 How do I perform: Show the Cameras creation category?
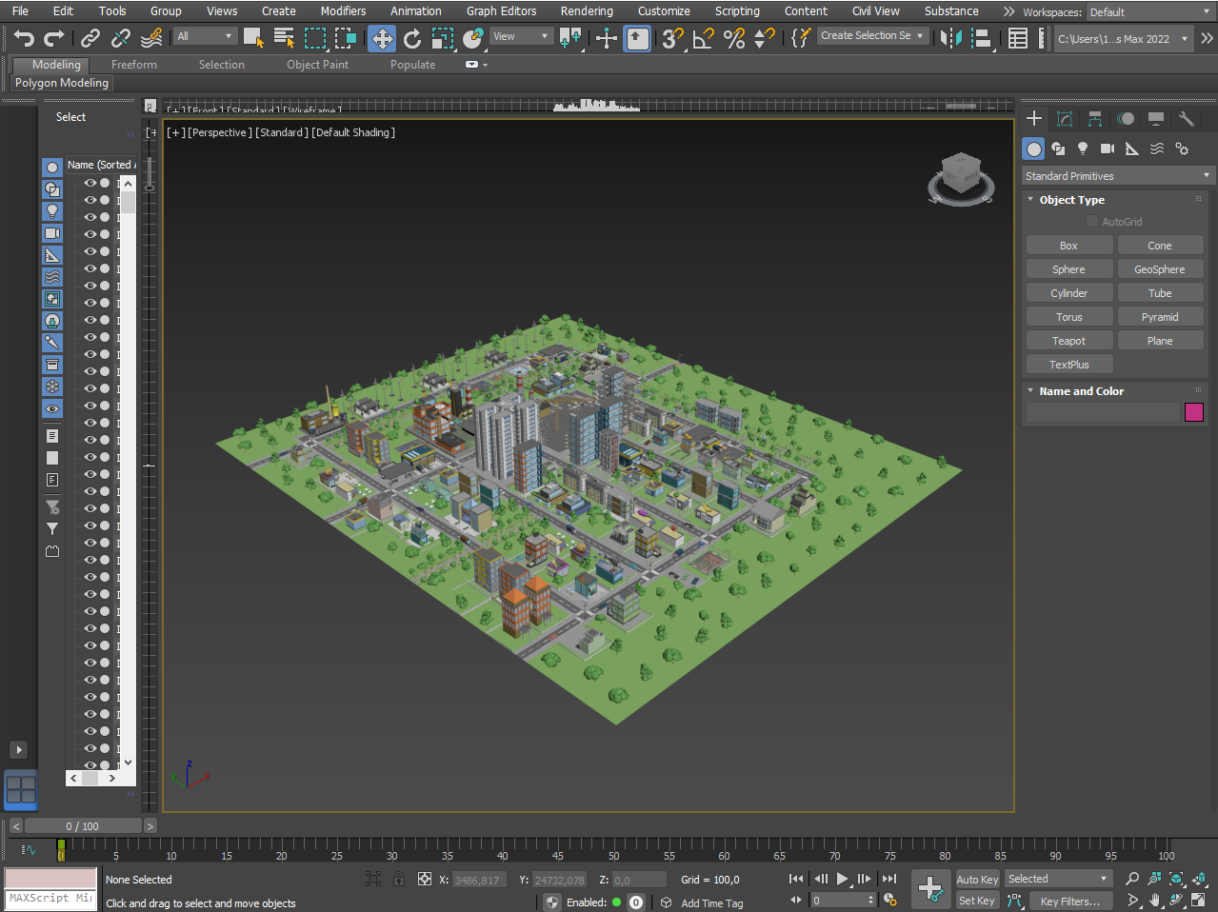point(1107,149)
